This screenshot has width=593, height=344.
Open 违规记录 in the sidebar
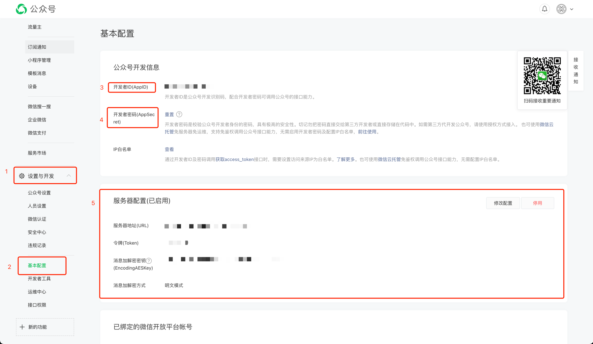pos(37,246)
